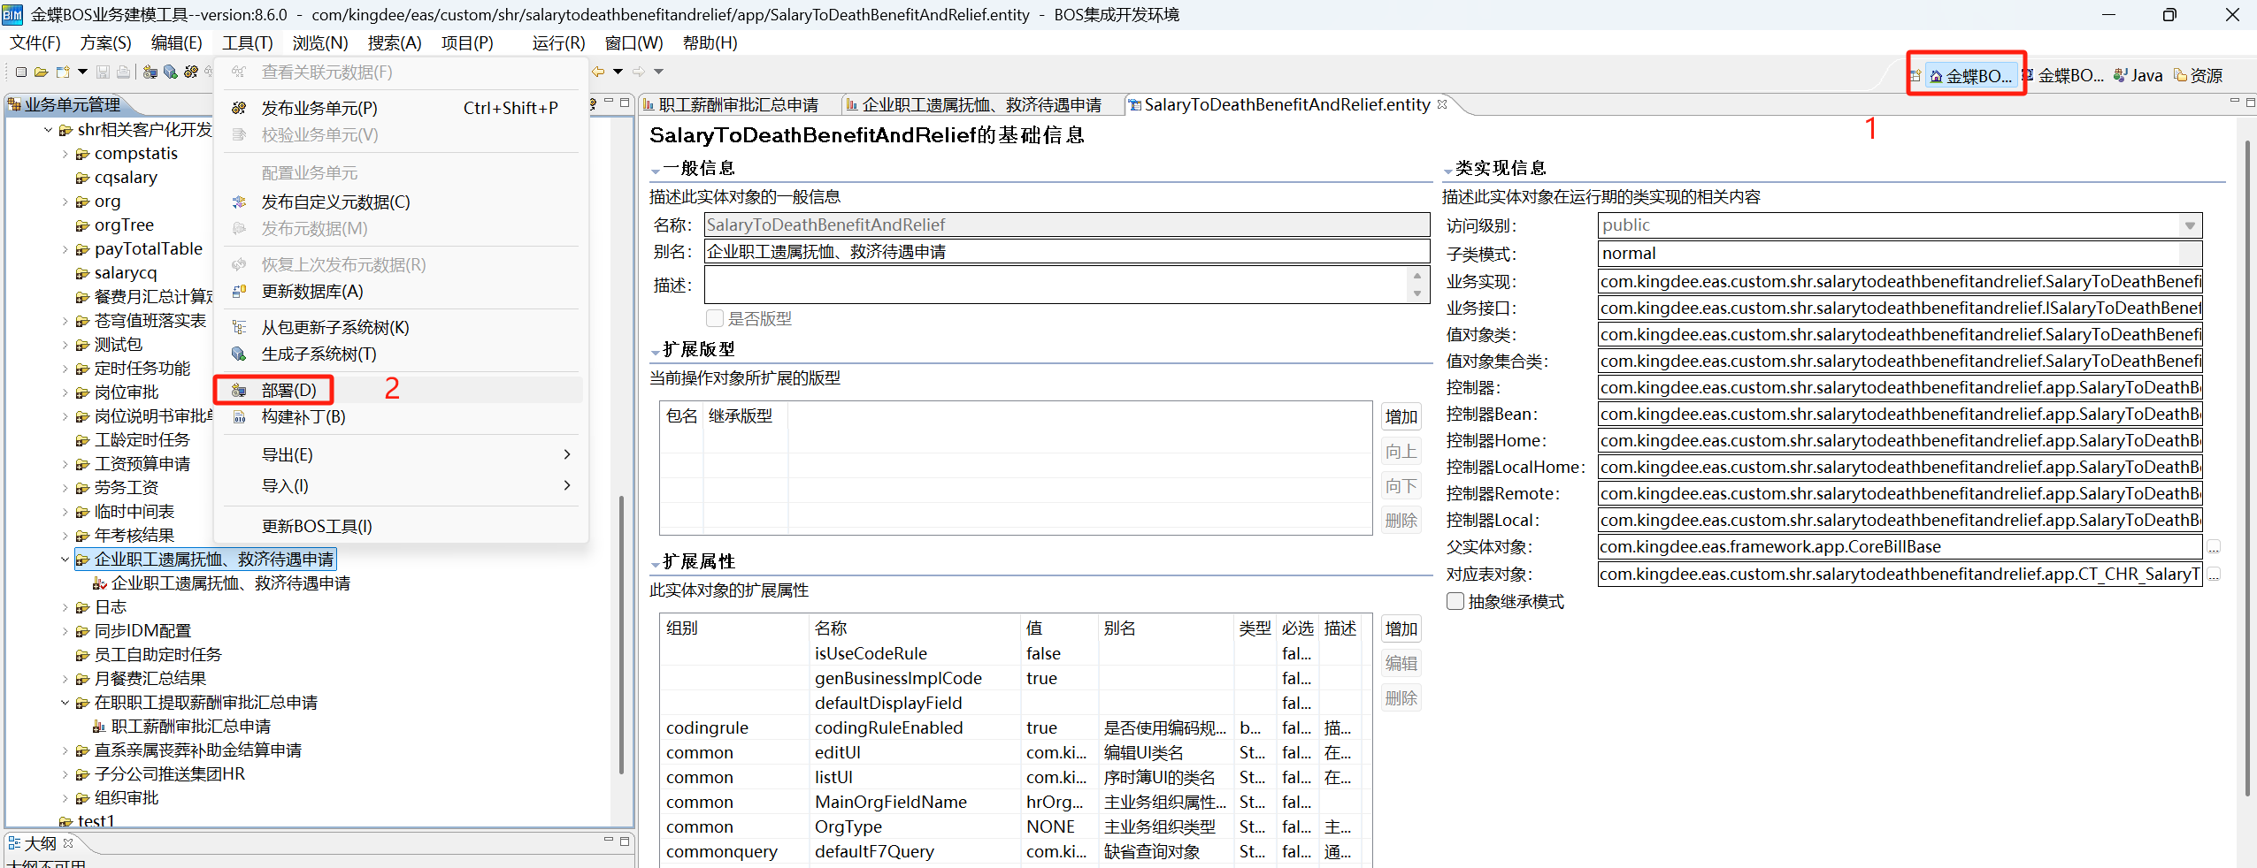Collapse the 扩展版型 section
The width and height of the screenshot is (2257, 868).
click(656, 351)
